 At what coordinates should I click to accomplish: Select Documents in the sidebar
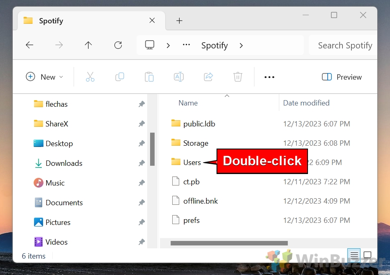coord(64,203)
